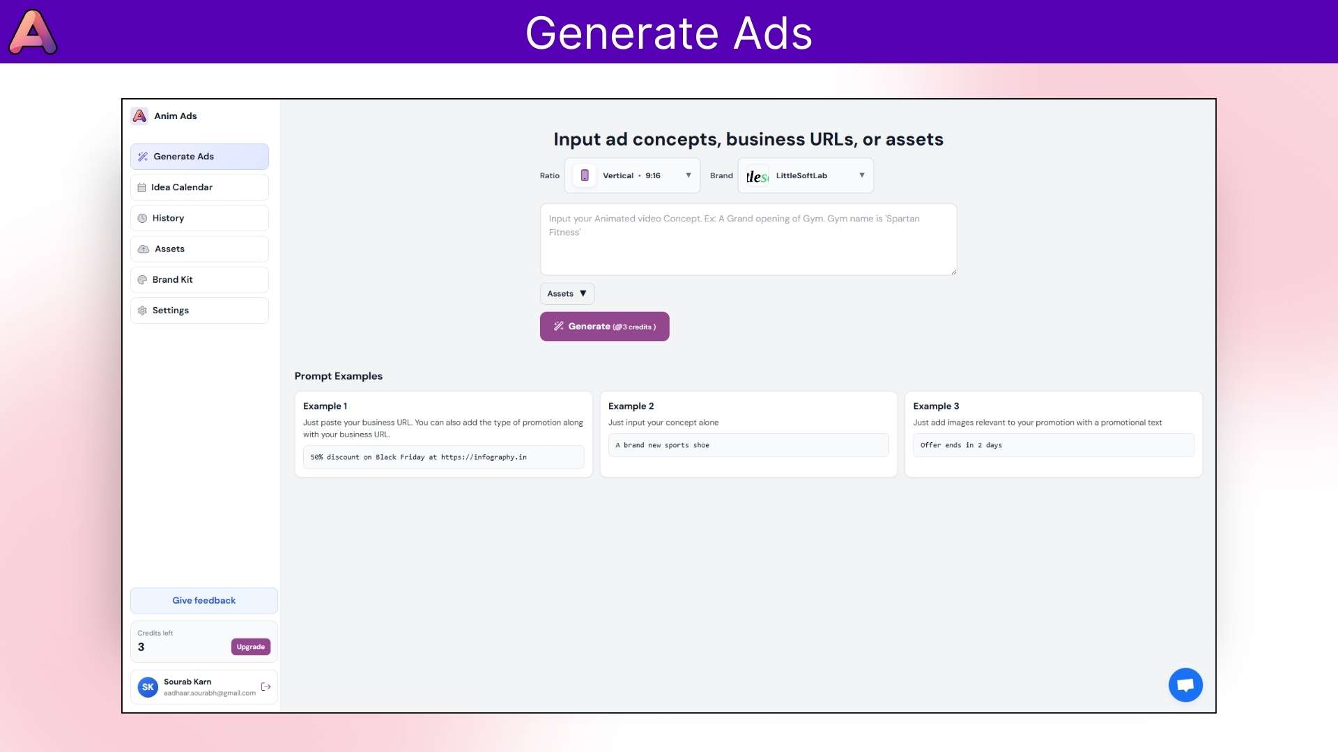The image size is (1338, 752).
Task: Open the Brand Kit palette icon
Action: tap(141, 279)
